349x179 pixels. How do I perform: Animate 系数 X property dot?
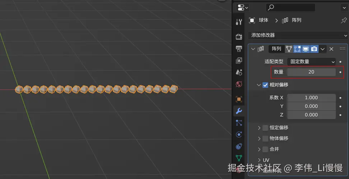[340, 98]
